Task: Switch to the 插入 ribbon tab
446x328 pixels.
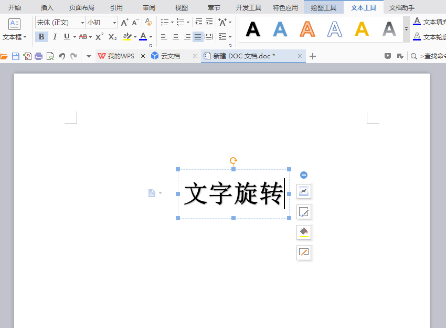Action: (47, 8)
